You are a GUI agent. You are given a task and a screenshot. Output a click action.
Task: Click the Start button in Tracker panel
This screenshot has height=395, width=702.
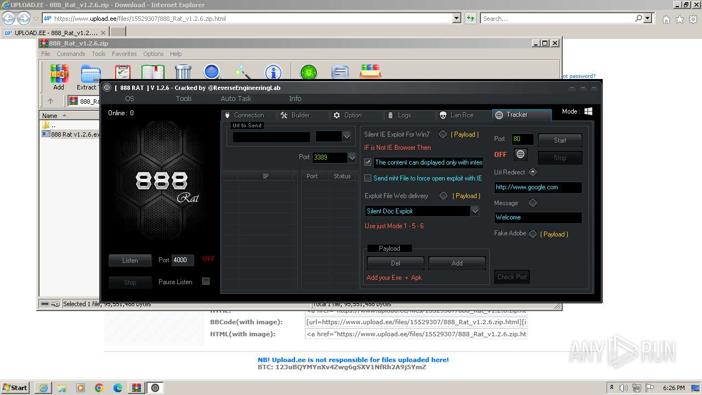(x=560, y=140)
